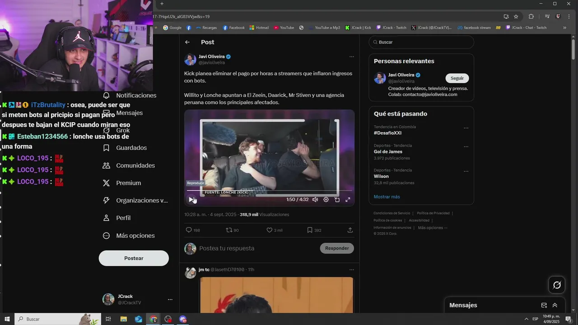Open the Wilson trend

click(x=381, y=176)
